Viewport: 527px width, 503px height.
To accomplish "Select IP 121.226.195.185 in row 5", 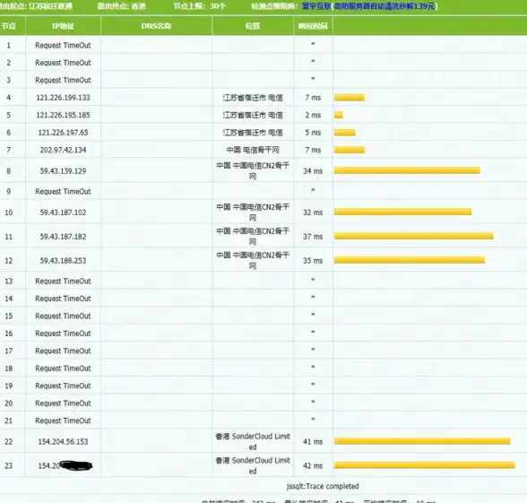I will (63, 115).
